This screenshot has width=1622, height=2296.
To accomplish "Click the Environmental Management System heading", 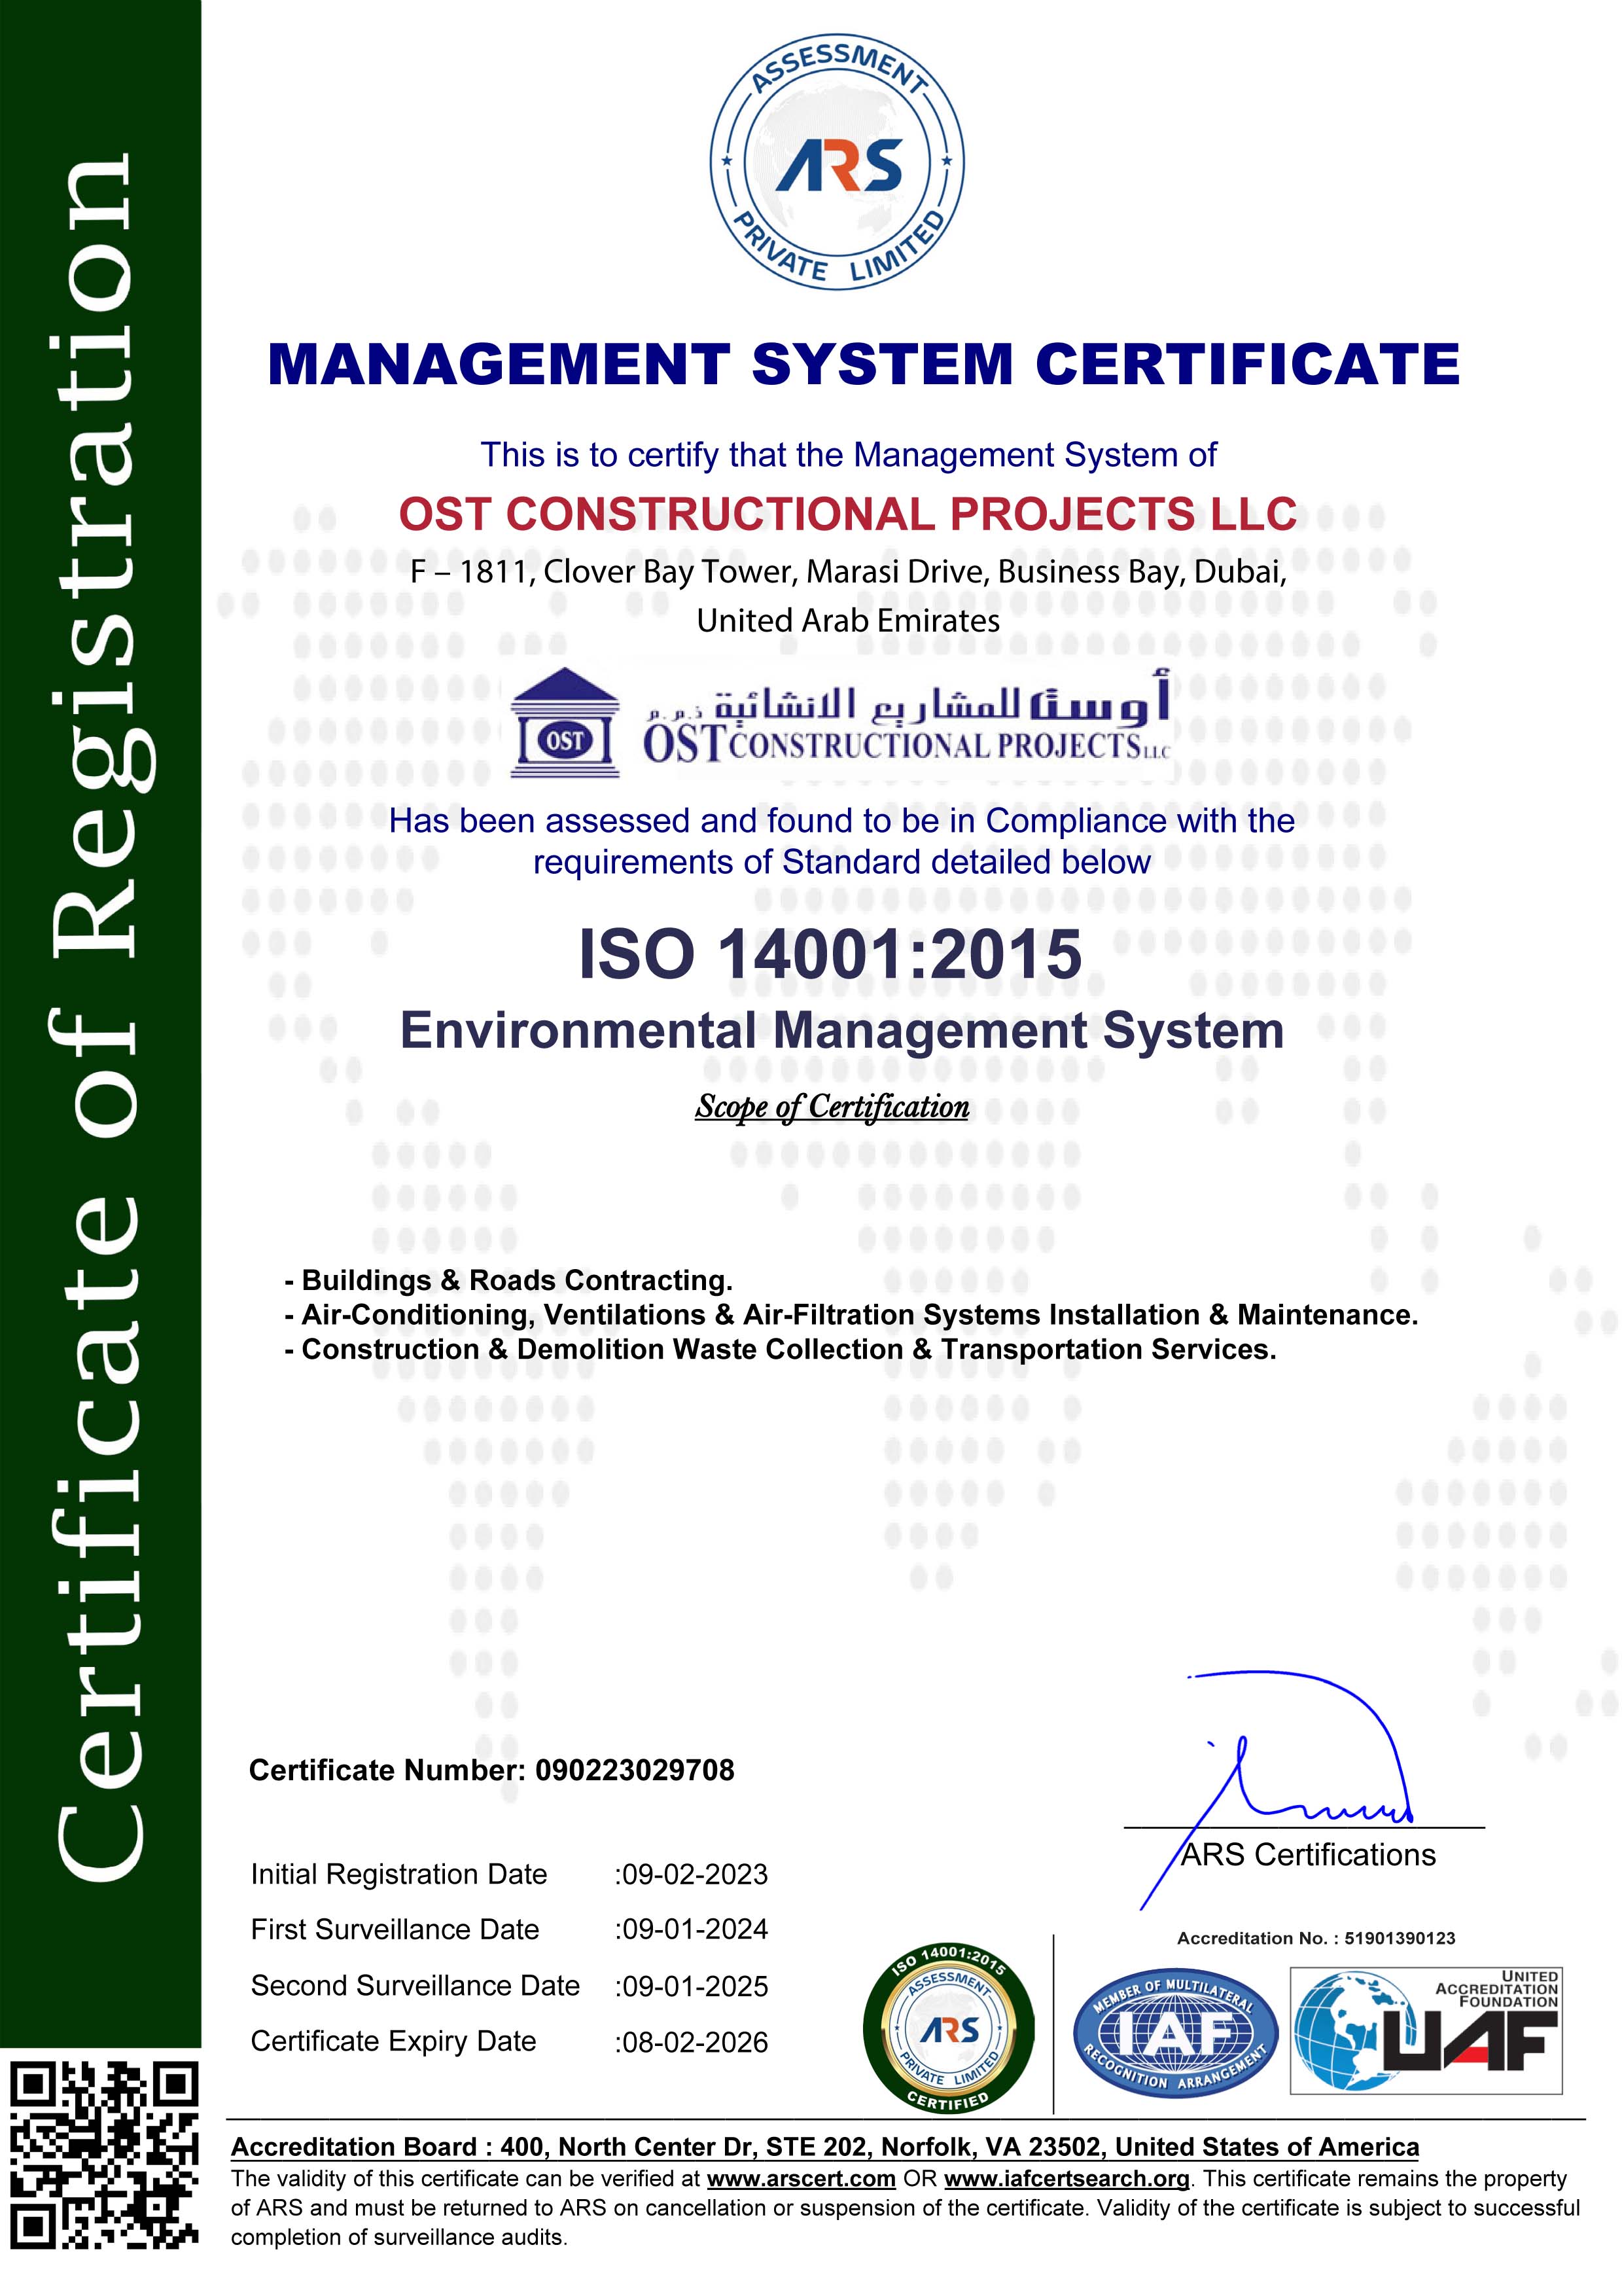I will (841, 1031).
